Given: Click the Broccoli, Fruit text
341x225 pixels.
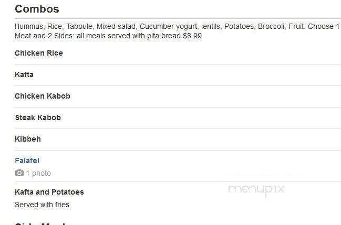Looking at the screenshot, I should point(282,27).
